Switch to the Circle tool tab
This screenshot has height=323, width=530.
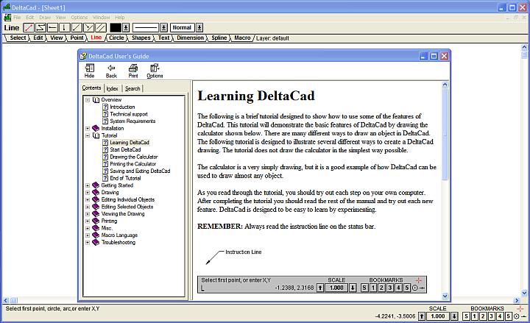point(116,37)
